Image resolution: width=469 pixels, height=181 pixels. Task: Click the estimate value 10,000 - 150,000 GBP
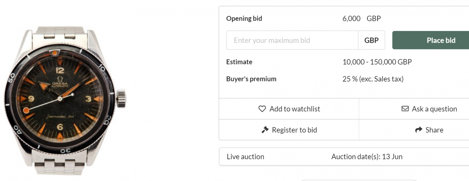(x=377, y=62)
